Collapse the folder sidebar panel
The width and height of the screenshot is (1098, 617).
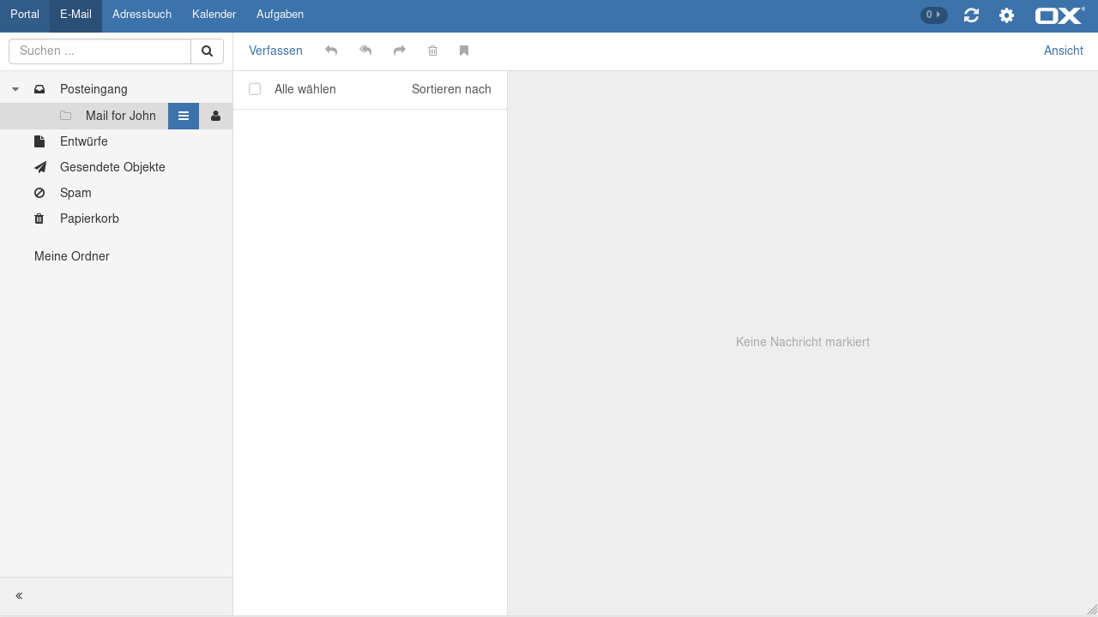click(19, 596)
